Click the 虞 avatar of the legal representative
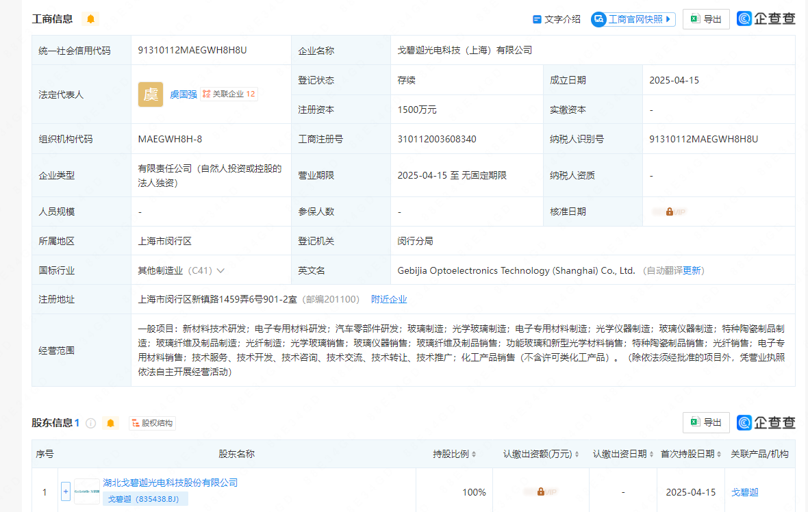Screen dimensions: 808x512 (150, 94)
